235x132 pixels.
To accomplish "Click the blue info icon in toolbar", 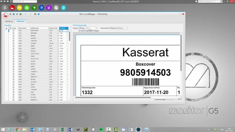I will click(x=39, y=14).
